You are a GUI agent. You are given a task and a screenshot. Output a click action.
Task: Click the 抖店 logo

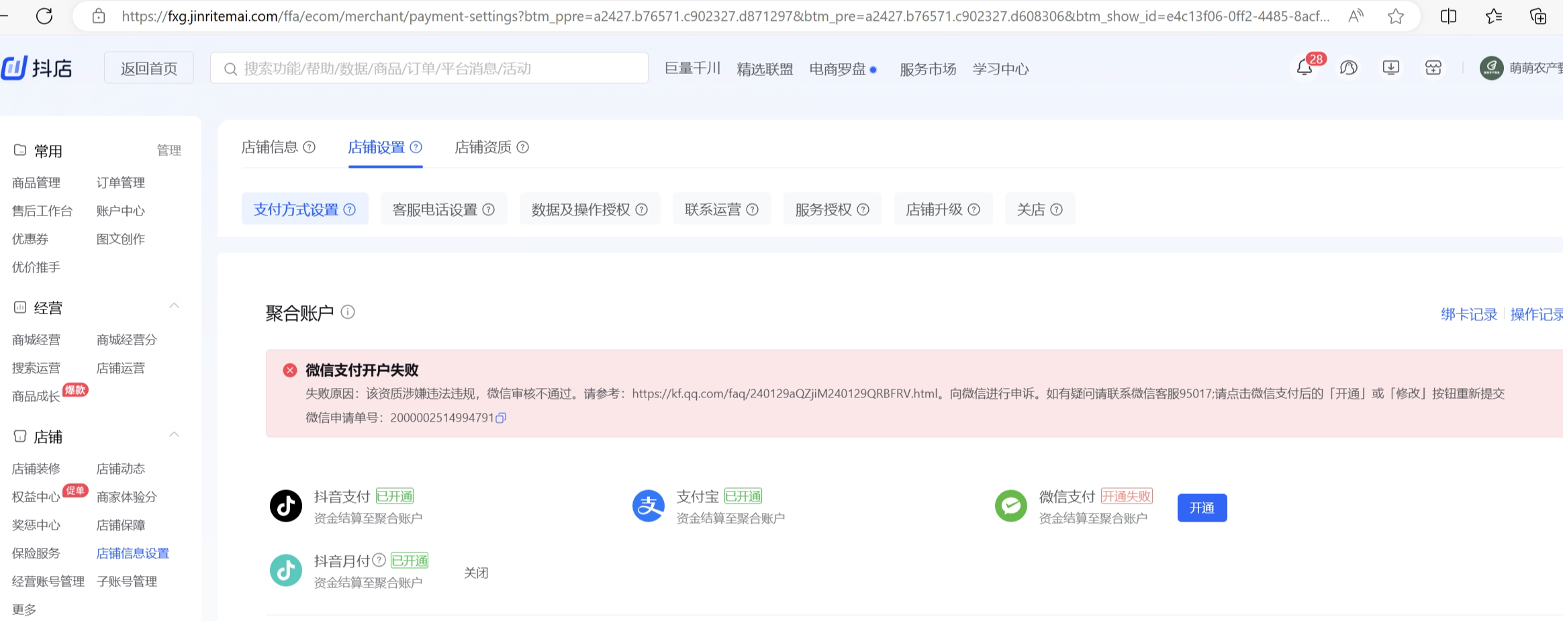pyautogui.click(x=37, y=68)
